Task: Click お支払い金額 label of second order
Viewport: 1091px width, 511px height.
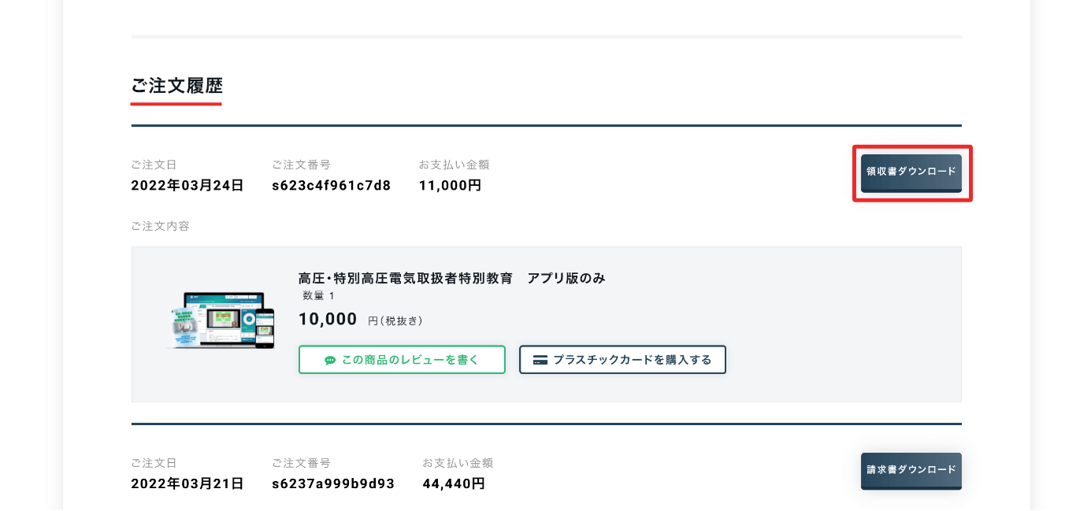Action: click(458, 463)
